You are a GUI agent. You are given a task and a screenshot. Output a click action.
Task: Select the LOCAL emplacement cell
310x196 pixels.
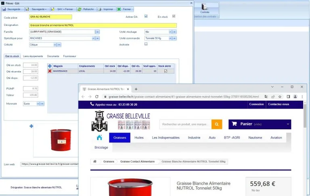pos(91,71)
